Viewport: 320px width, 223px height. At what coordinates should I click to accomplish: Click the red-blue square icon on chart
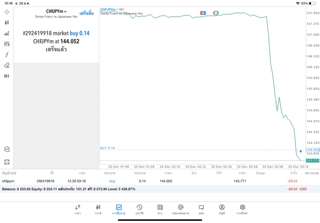(x=203, y=13)
